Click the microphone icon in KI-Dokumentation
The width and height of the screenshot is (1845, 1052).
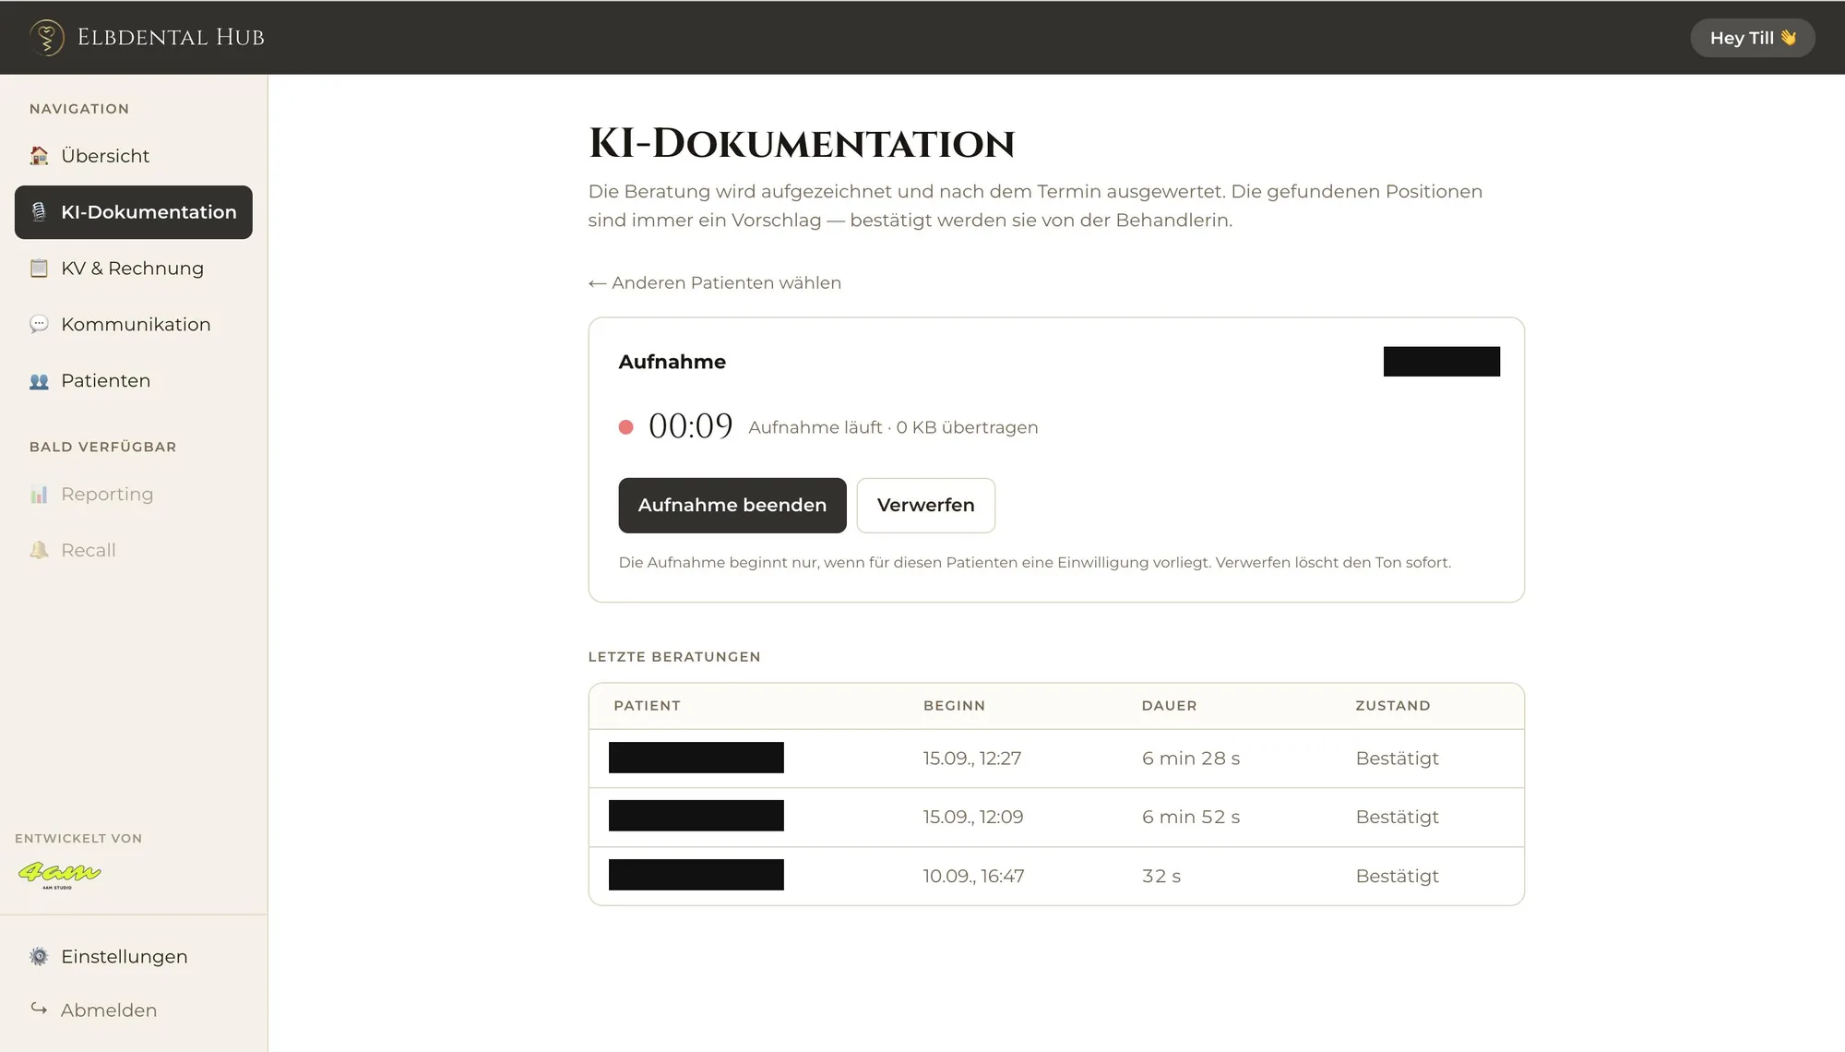pyautogui.click(x=39, y=212)
